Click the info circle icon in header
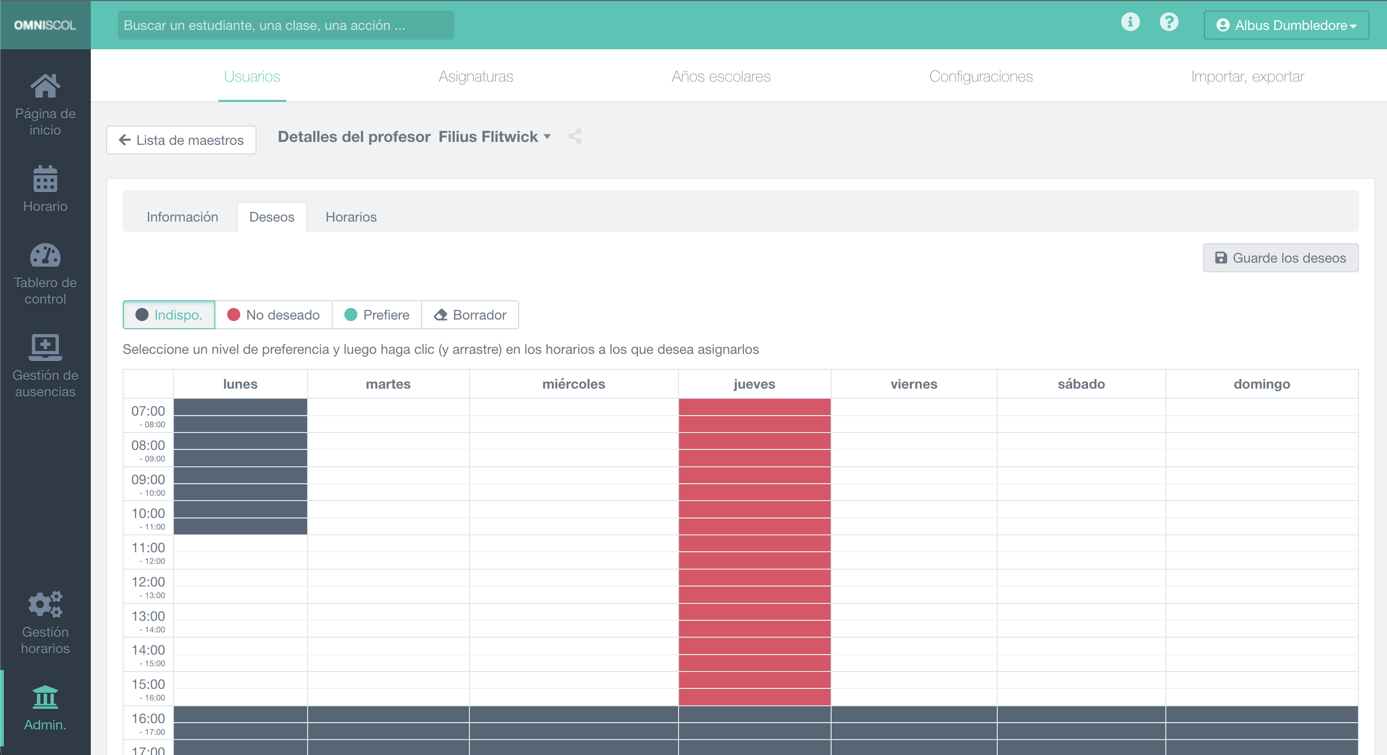This screenshot has height=755, width=1387. point(1130,22)
